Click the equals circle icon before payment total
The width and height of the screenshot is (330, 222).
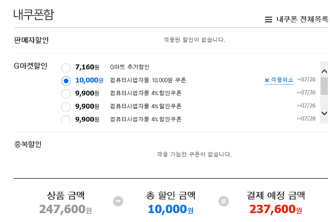tap(224, 201)
